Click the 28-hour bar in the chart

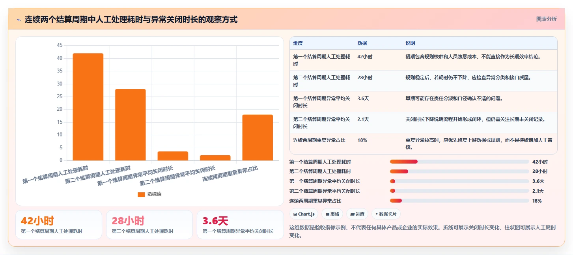coord(131,125)
